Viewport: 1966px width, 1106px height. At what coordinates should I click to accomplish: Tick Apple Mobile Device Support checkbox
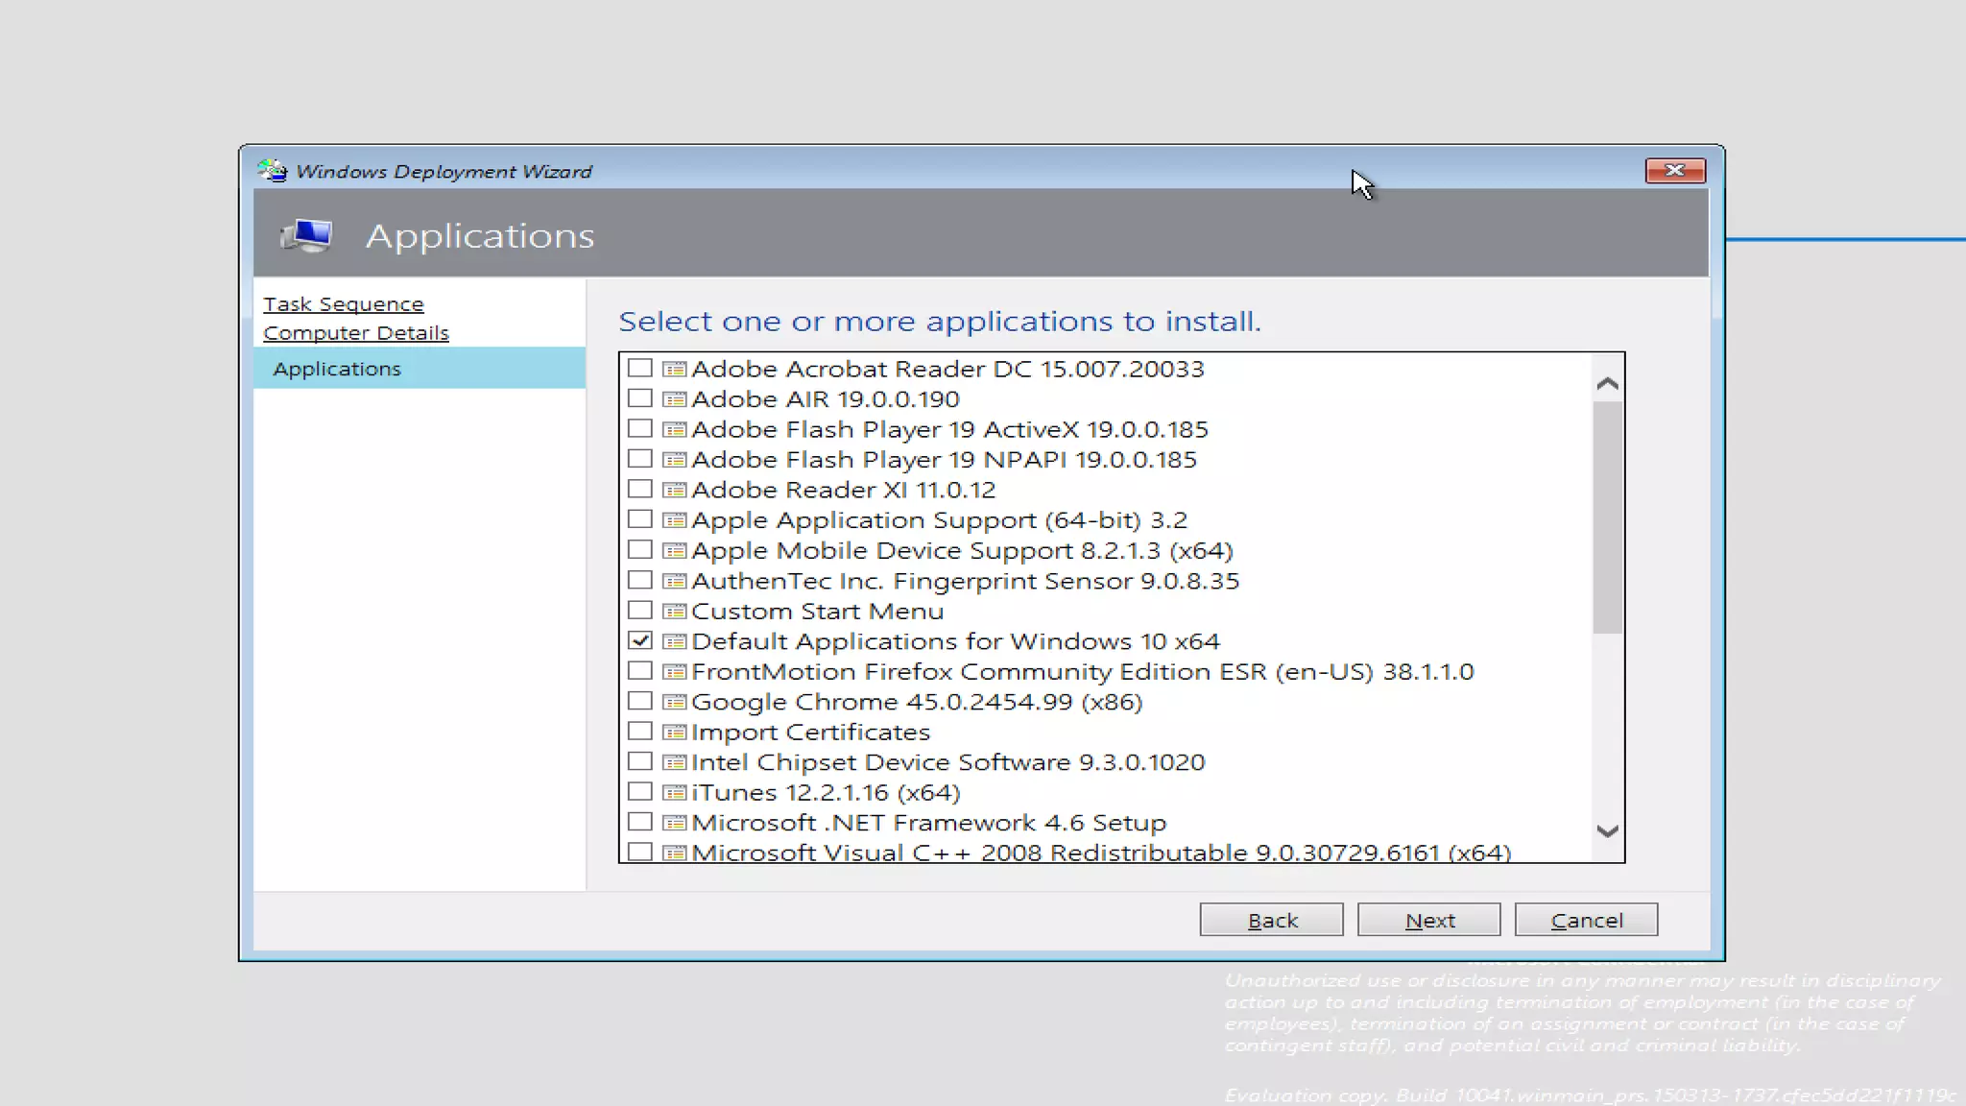click(640, 549)
